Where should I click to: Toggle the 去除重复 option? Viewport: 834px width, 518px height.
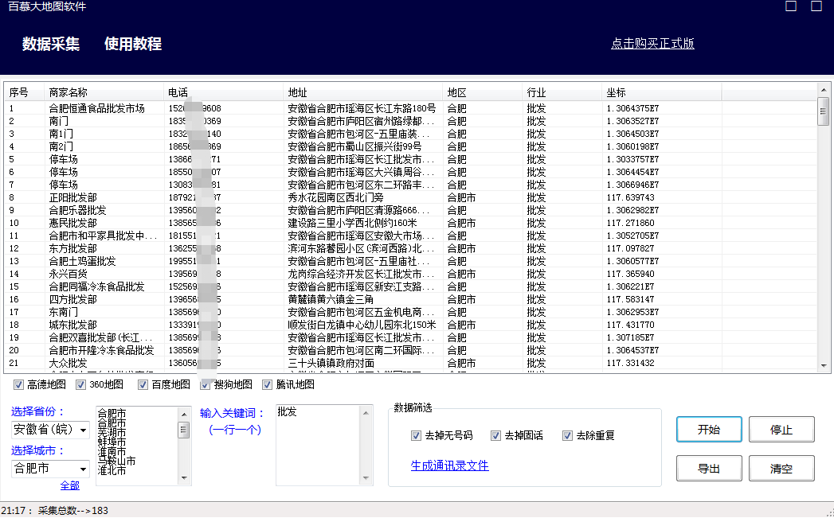[x=567, y=435]
